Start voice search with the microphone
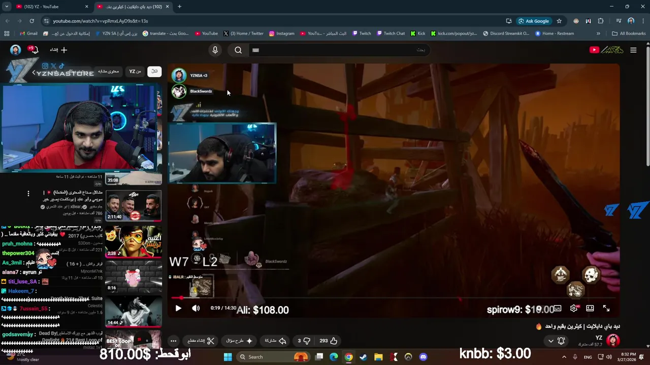This screenshot has height=365, width=650. click(215, 50)
